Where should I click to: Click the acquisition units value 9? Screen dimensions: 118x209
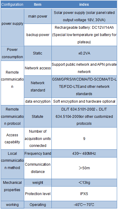(x=84, y=138)
